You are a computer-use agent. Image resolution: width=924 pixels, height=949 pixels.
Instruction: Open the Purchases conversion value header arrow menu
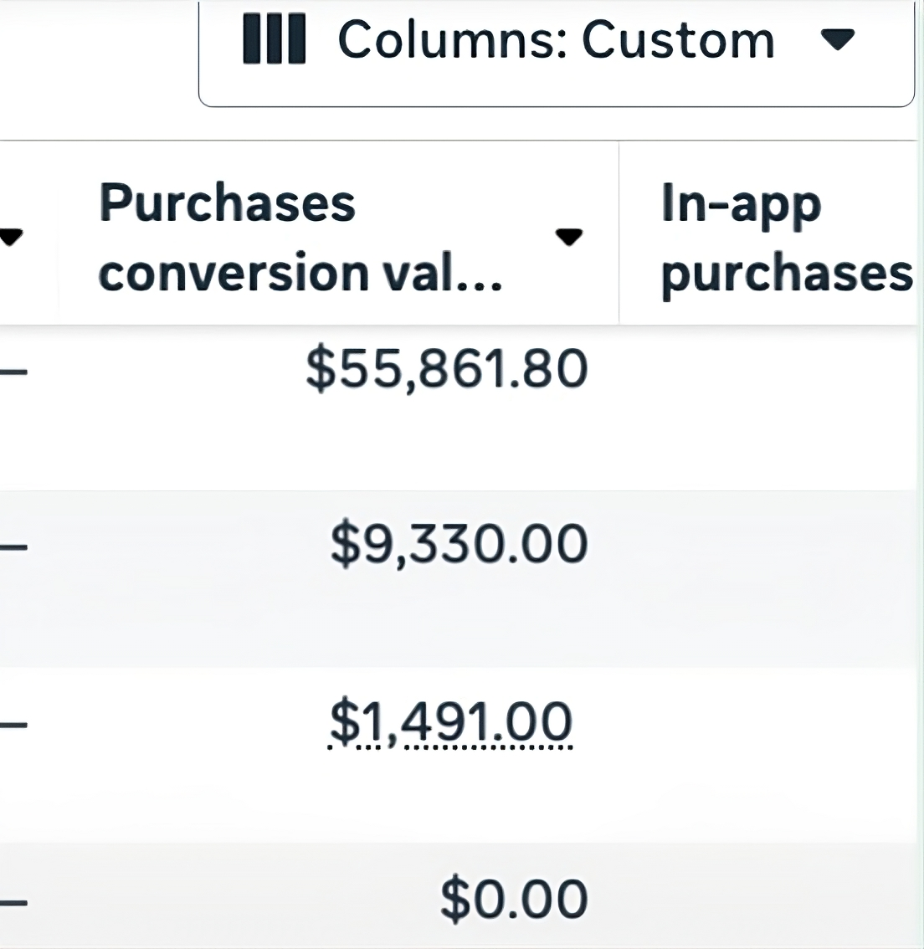point(569,238)
